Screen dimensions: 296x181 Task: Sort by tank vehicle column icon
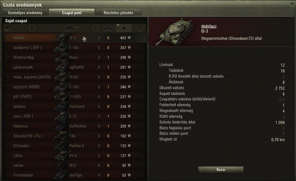pyautogui.click(x=71, y=28)
